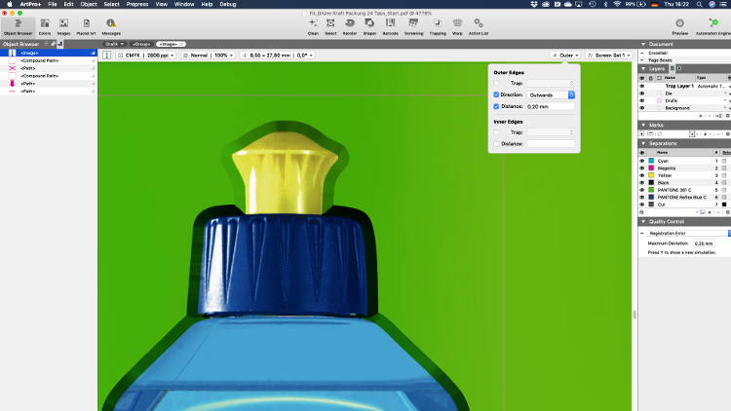Open Spotlight search in menu bar
Screen dimensions: 731x411
click(699, 4)
